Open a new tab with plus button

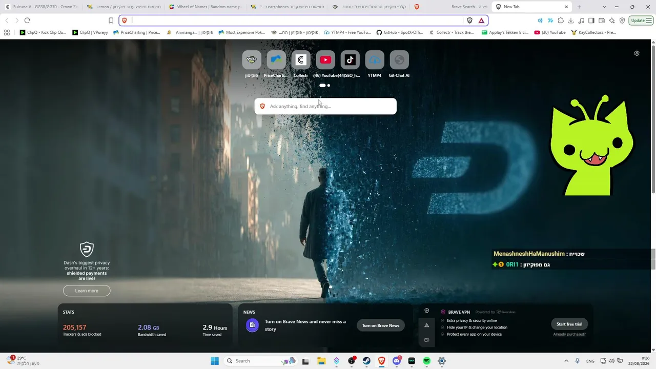coord(579,7)
